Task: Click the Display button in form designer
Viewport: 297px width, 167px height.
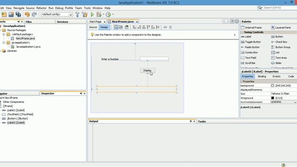Action: point(148,71)
